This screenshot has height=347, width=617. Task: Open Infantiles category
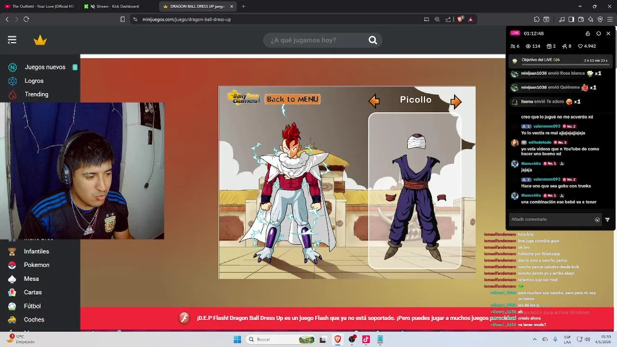37,252
